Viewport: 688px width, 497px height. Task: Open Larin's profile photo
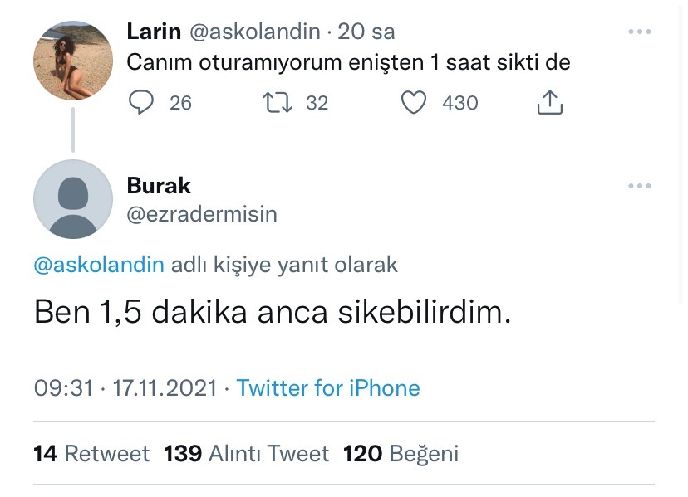tap(73, 61)
